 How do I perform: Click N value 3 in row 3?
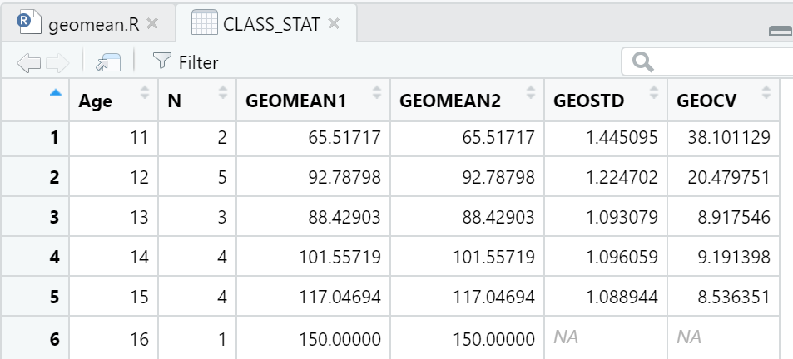(x=196, y=217)
